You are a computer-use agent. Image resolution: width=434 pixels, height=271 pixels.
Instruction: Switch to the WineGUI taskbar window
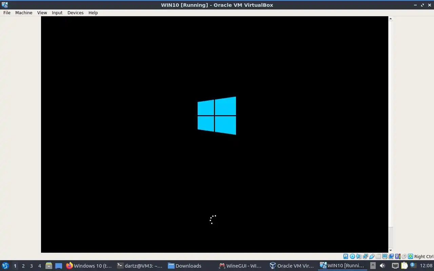click(x=241, y=266)
